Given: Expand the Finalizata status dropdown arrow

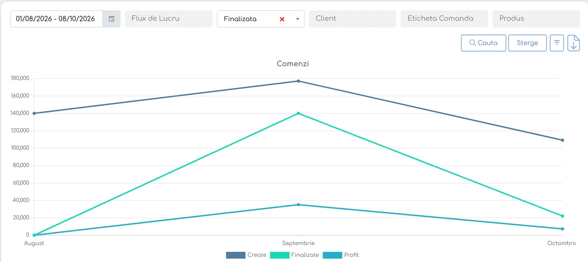Looking at the screenshot, I should coord(297,19).
